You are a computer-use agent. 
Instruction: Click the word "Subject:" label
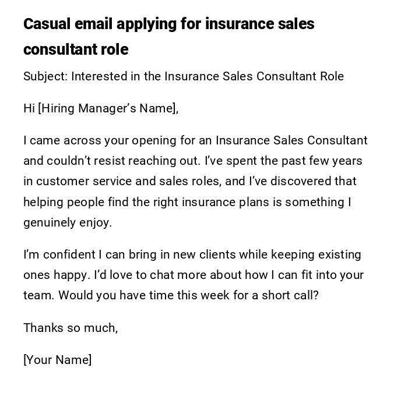click(45, 77)
